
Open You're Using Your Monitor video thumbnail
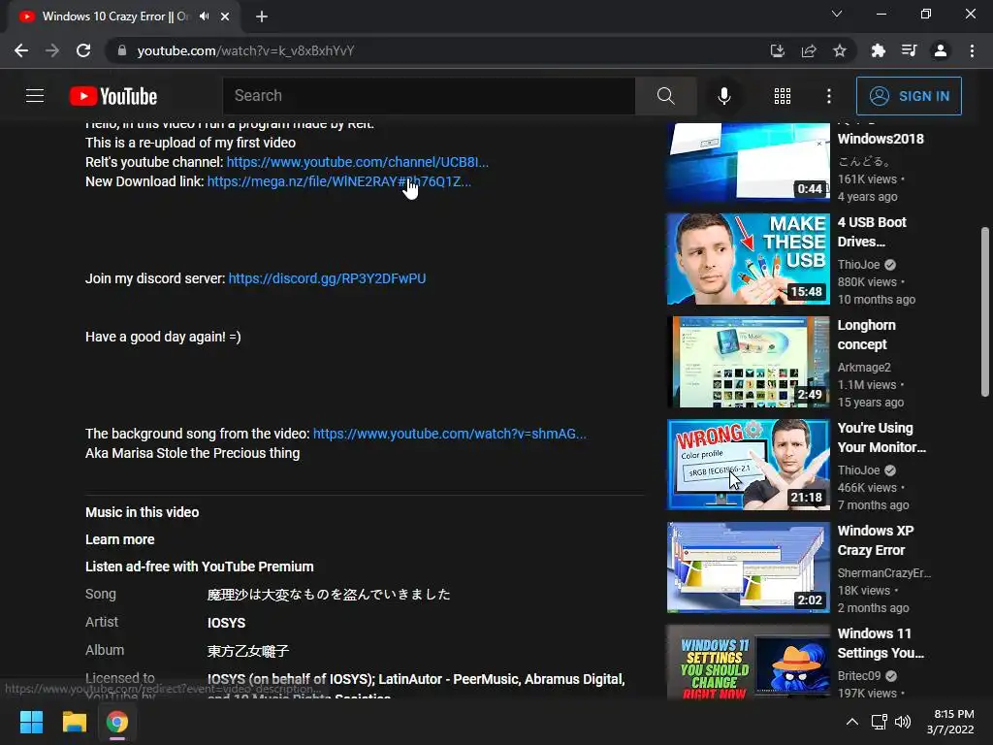[x=748, y=465]
